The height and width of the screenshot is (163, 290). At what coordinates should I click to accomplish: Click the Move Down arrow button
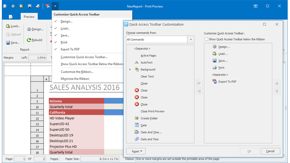click(x=277, y=91)
